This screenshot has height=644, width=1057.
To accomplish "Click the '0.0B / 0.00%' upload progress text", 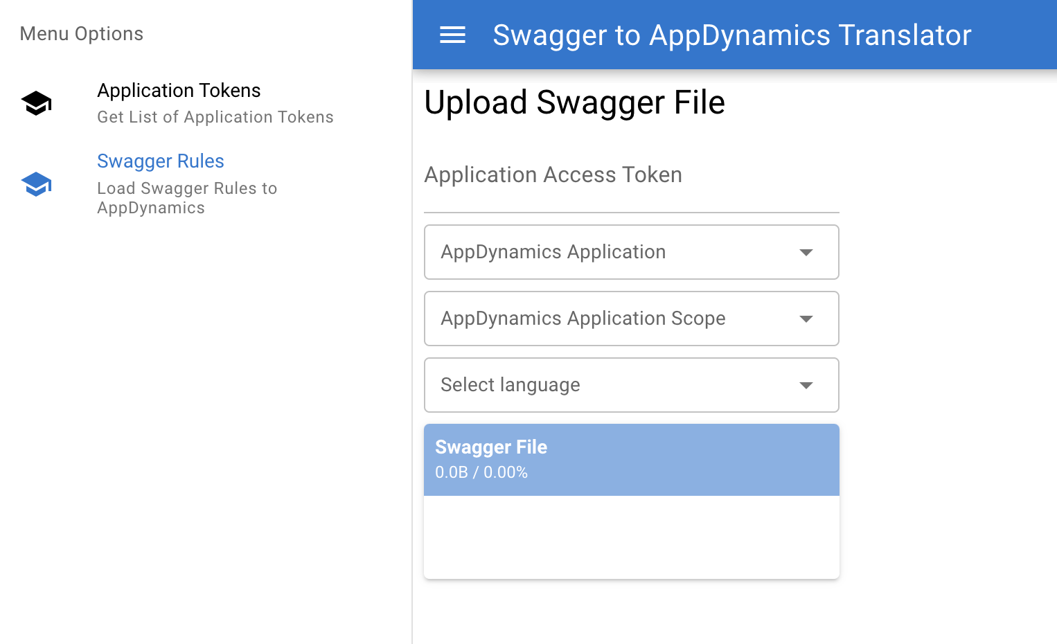I will click(x=481, y=472).
